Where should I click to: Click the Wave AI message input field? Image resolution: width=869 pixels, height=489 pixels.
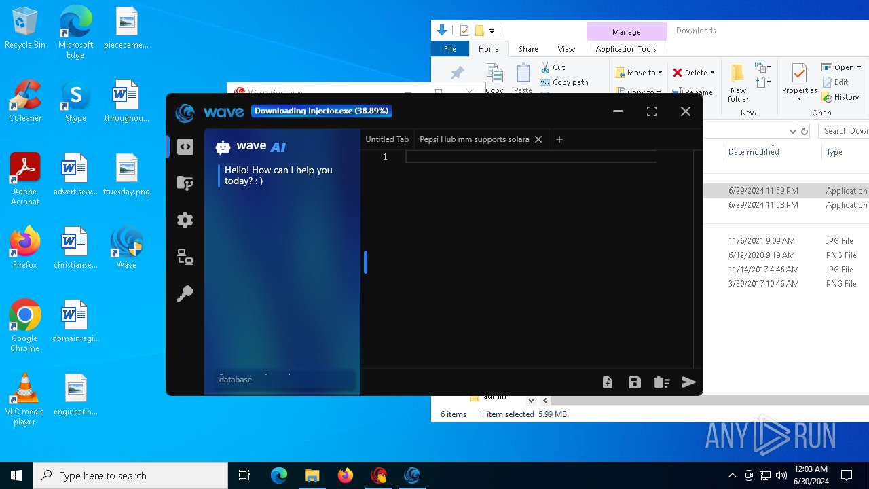285,380
